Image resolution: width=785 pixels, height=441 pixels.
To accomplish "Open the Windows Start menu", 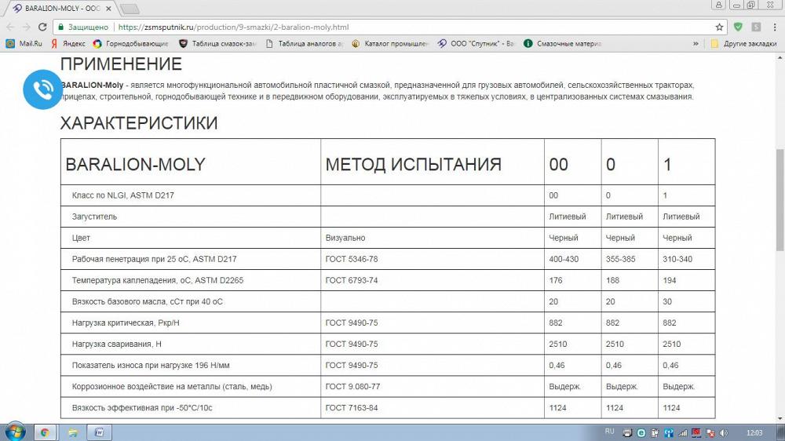I will coord(14,432).
